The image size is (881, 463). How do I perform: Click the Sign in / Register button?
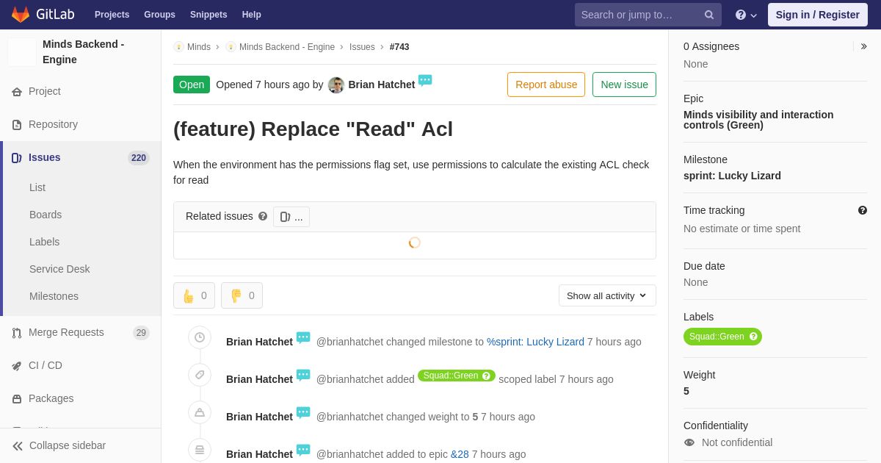(817, 15)
